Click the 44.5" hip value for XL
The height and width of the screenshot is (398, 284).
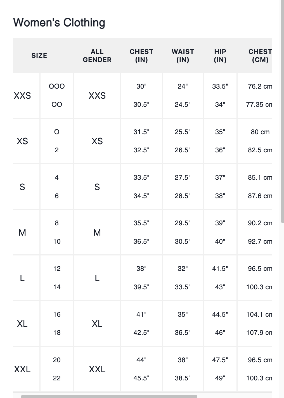[x=220, y=314]
